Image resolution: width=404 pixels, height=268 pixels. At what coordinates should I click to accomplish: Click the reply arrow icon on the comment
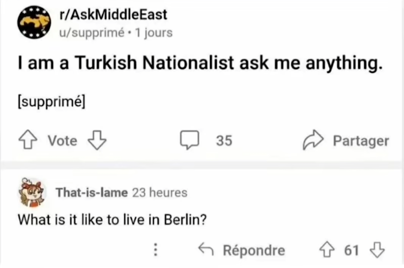coord(206,249)
